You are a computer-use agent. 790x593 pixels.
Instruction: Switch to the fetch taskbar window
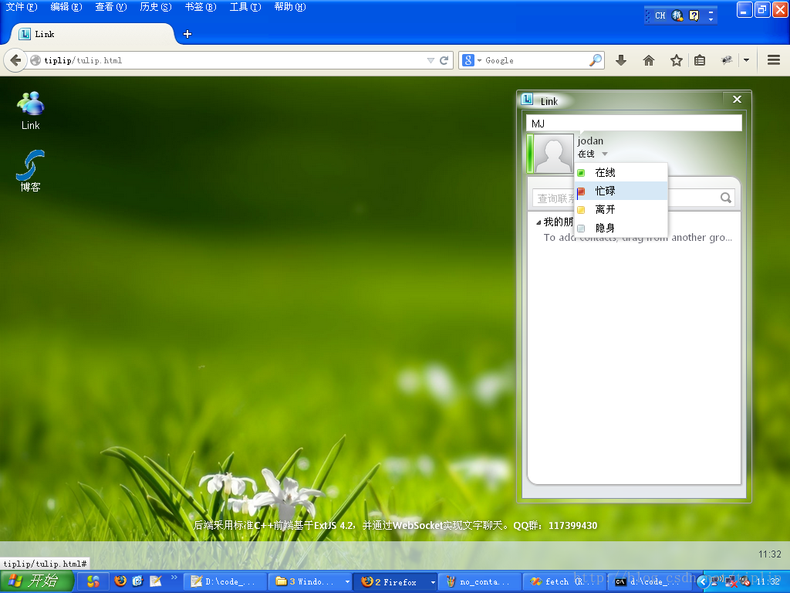coord(564,582)
